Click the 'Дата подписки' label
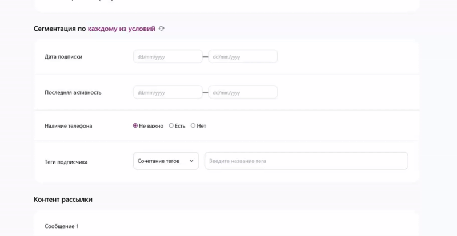Viewport: 457px width, 236px height. point(63,57)
